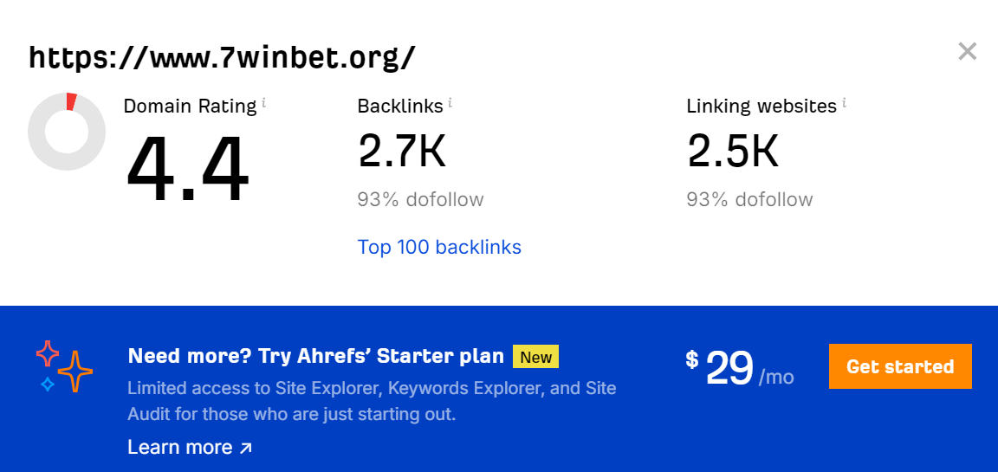998x472 pixels.
Task: Open the Top 100 backlinks link
Action: click(439, 248)
